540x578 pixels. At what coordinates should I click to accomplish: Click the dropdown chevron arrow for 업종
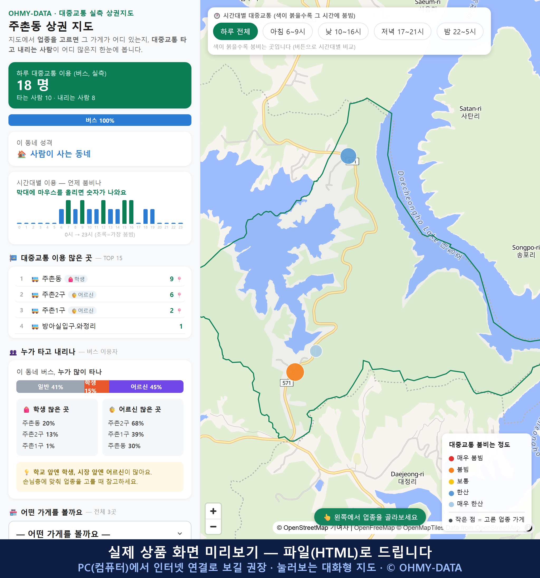[180, 533]
